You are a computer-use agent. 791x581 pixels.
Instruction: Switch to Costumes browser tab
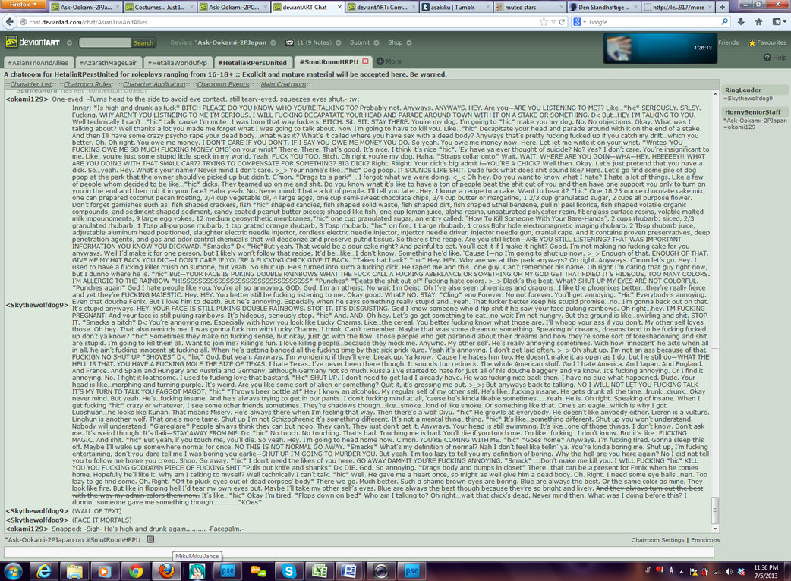point(159,7)
